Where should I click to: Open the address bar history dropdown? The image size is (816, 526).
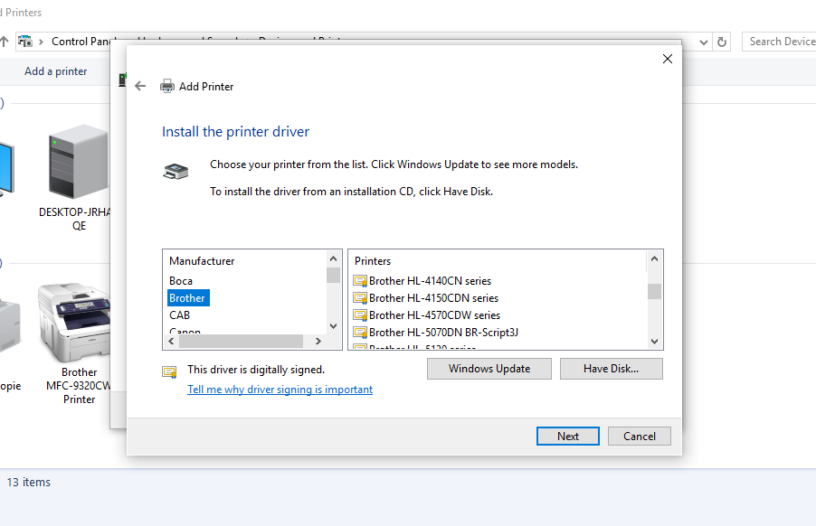(x=704, y=42)
